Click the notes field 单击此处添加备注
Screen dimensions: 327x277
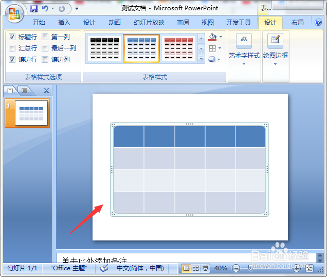tap(186, 258)
